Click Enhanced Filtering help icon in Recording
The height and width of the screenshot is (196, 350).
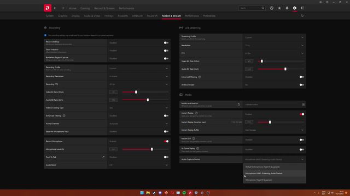click(x=64, y=116)
